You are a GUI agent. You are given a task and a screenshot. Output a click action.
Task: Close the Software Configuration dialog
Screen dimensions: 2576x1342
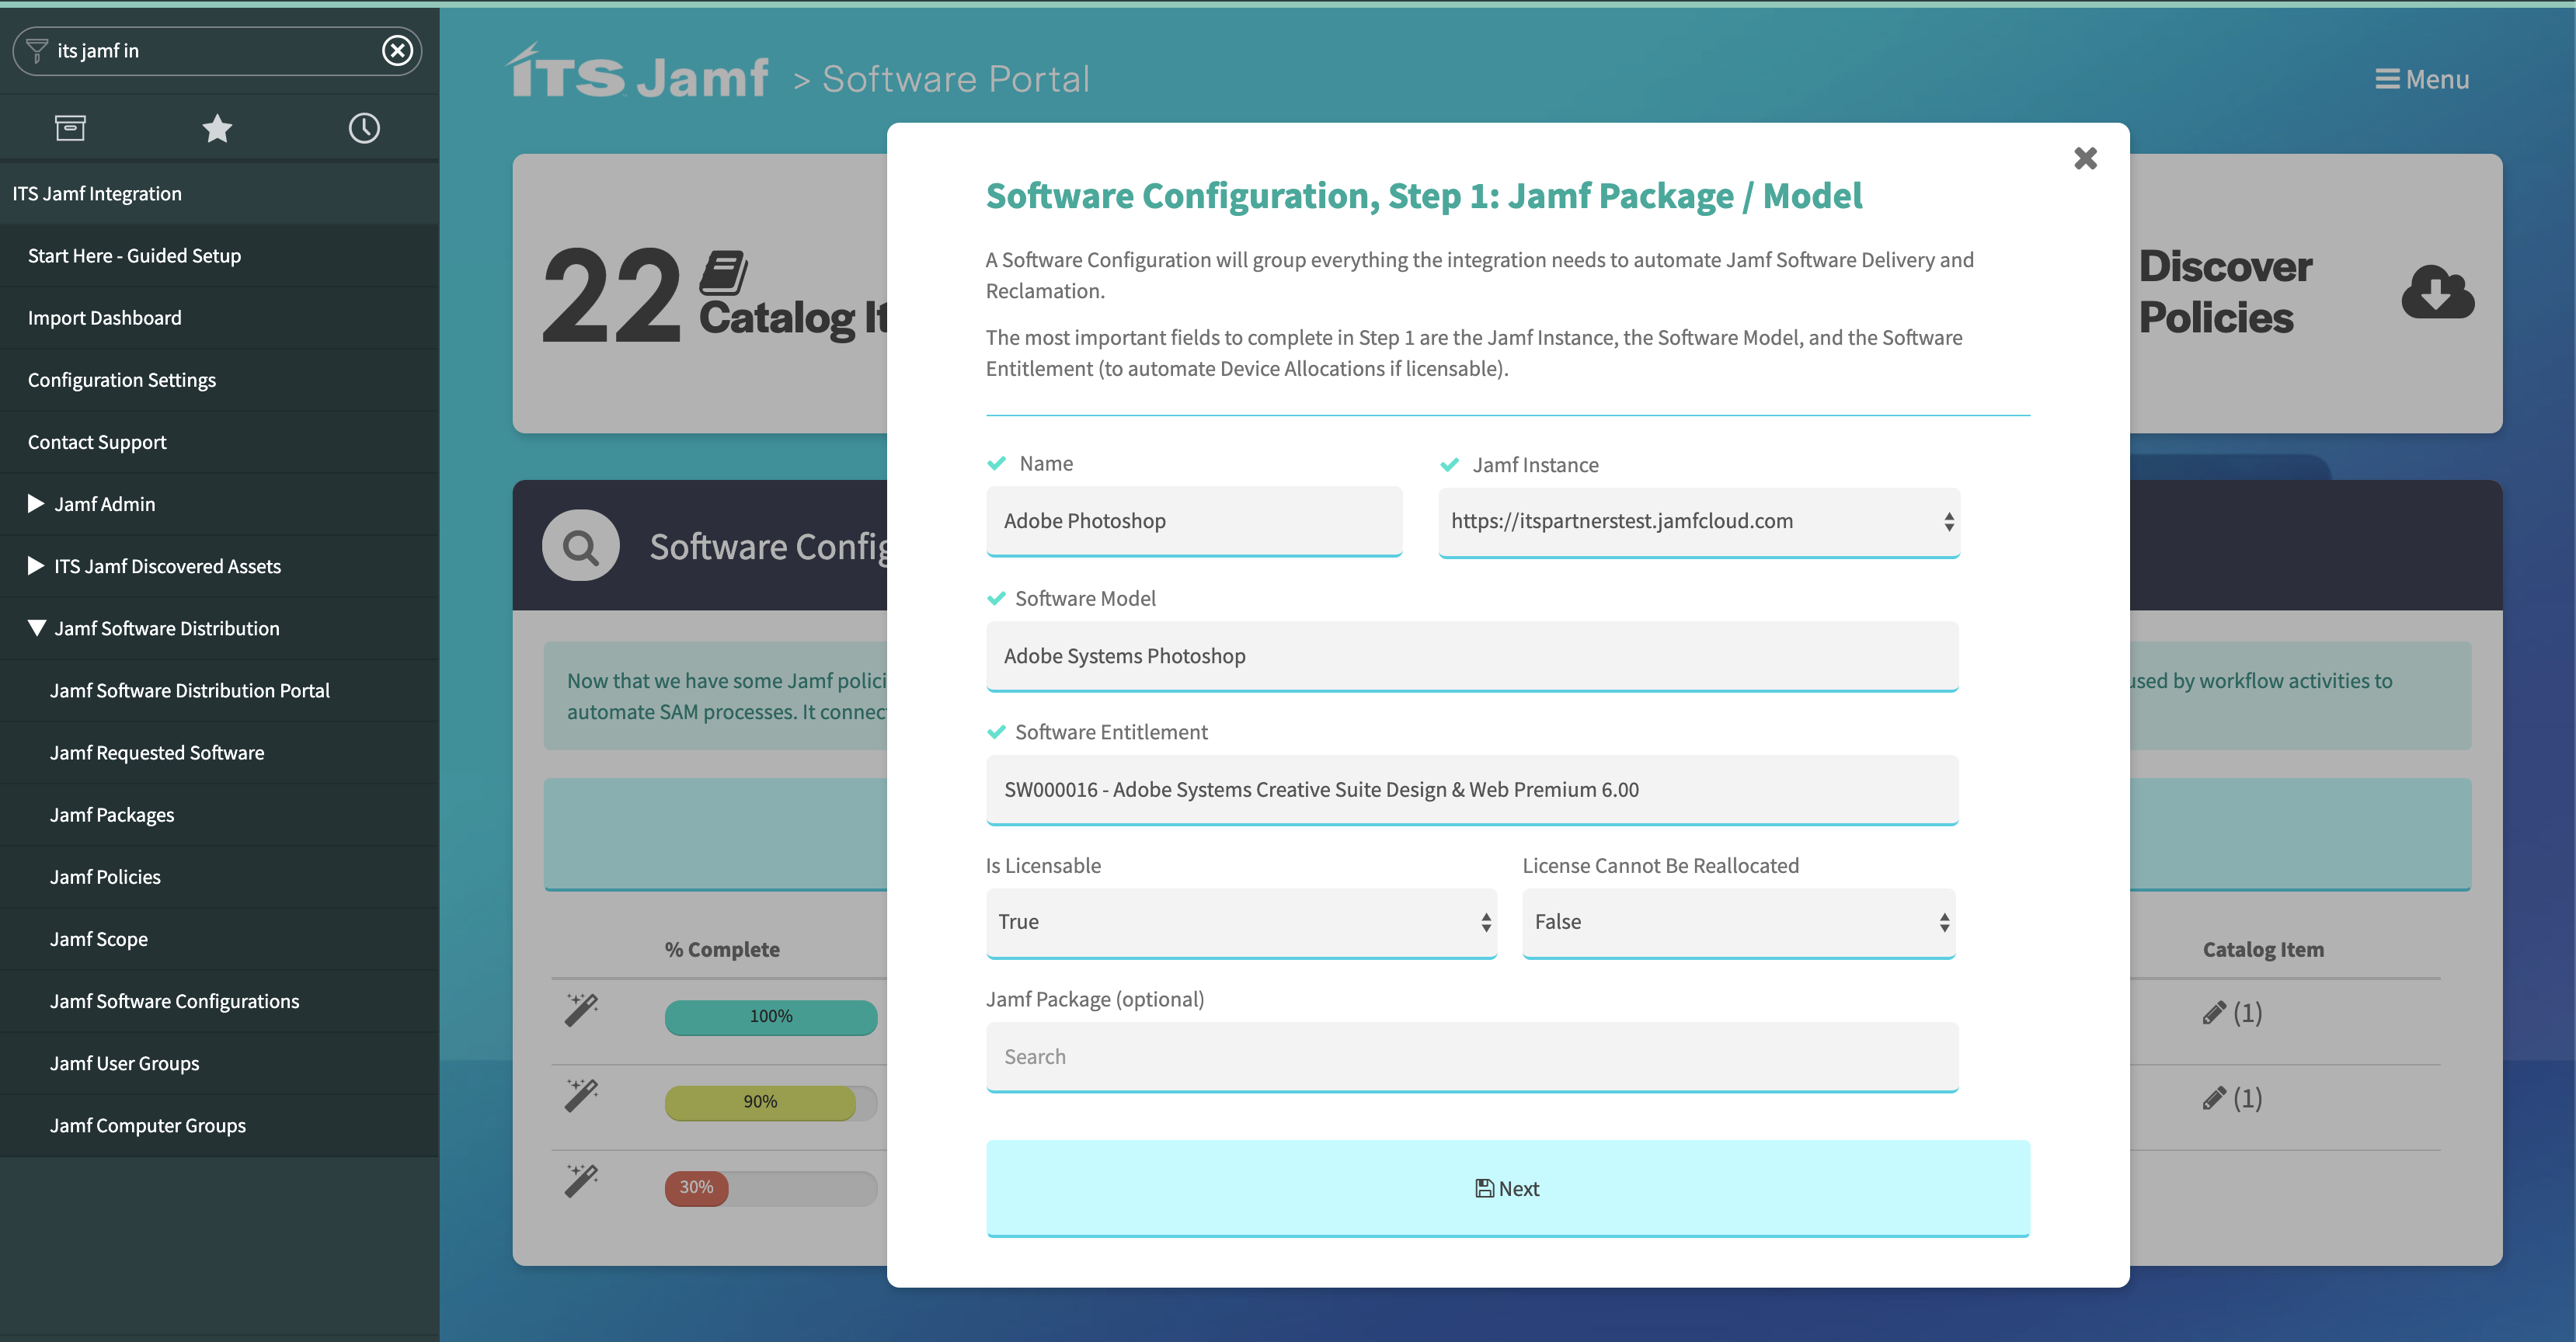click(2085, 158)
